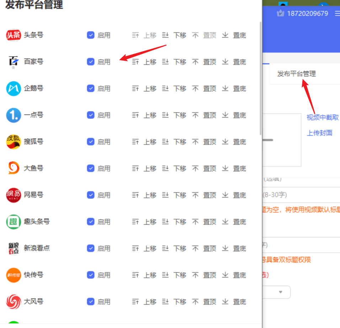Image resolution: width=340 pixels, height=328 pixels.
Task: Click account 18720209679 in header
Action: (307, 14)
